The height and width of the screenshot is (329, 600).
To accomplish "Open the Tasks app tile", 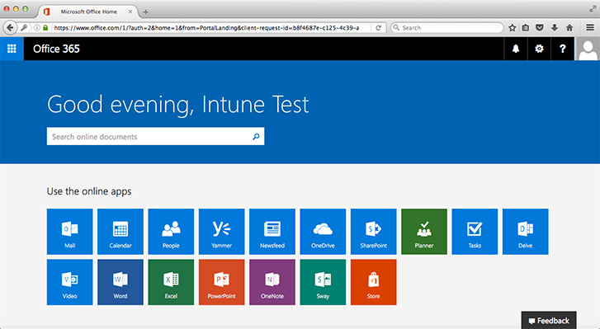I will [475, 232].
